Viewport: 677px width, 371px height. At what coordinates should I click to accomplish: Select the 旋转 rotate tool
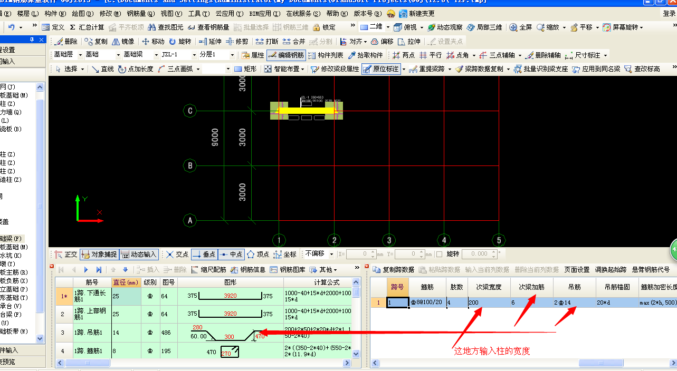[x=180, y=41]
